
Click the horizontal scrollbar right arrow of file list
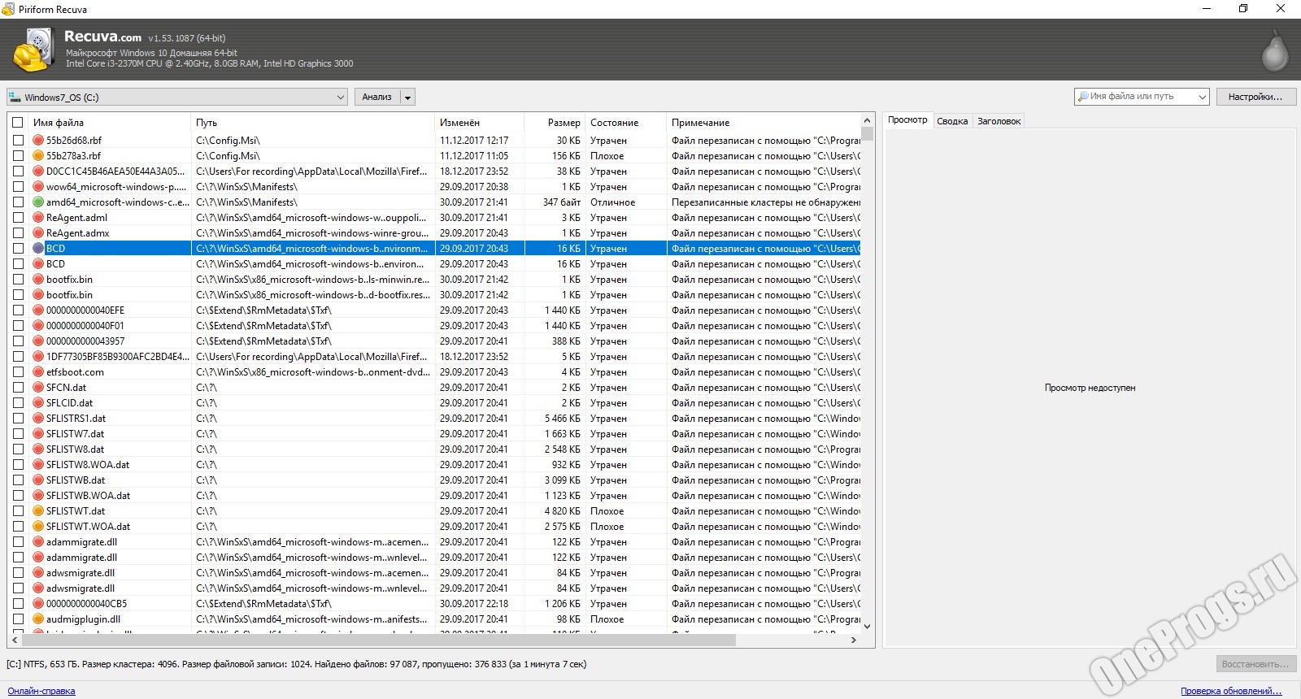coord(853,640)
